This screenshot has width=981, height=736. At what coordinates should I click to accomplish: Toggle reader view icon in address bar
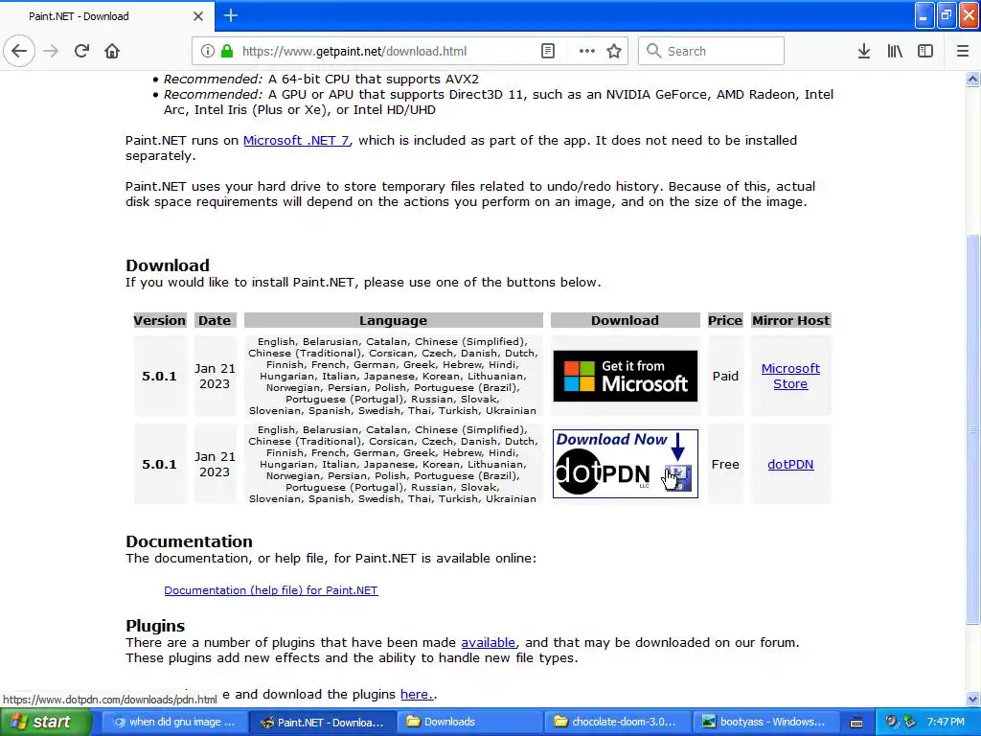[x=547, y=51]
